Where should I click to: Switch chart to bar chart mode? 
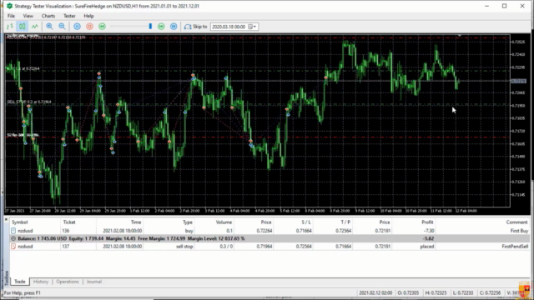[10, 27]
